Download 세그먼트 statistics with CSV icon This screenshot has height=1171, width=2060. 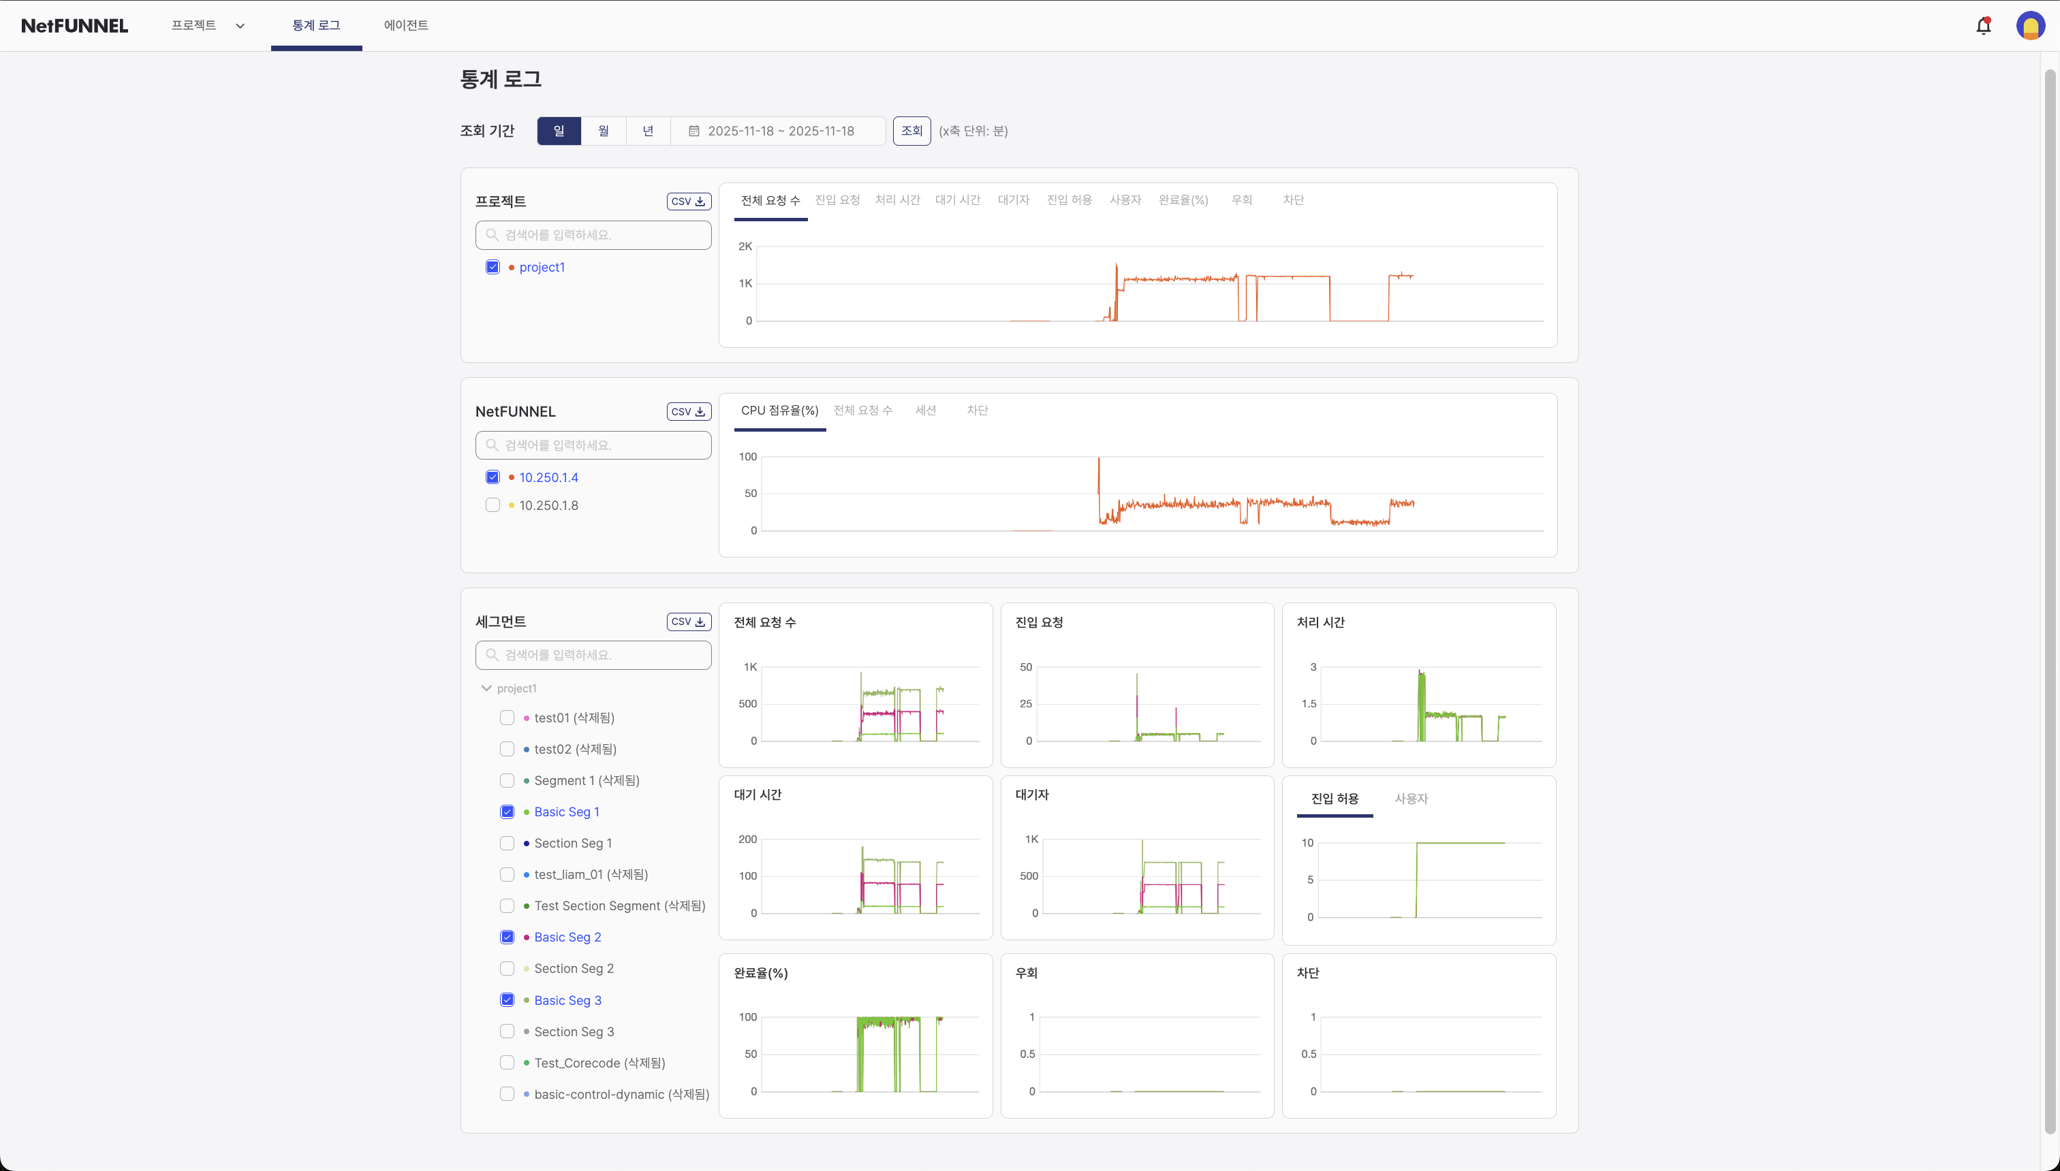(x=688, y=621)
